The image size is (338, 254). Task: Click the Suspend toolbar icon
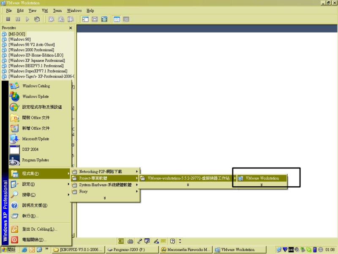pyautogui.click(x=18, y=19)
